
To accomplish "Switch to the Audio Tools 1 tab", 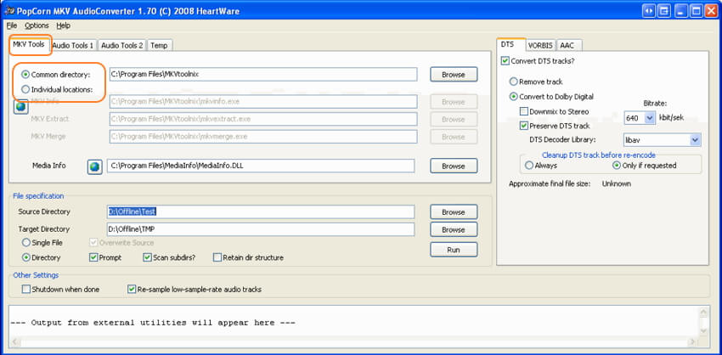I will pos(73,45).
